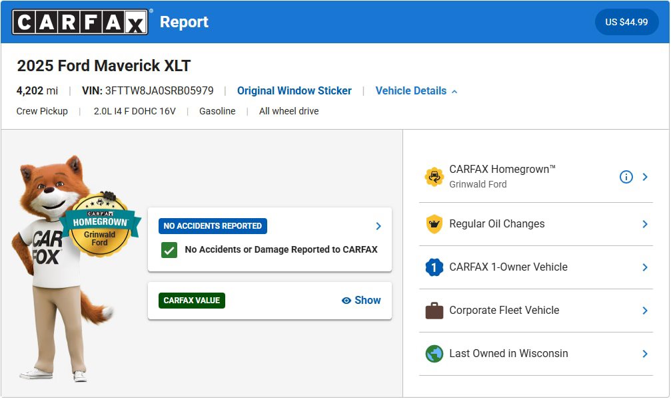Screen dimensions: 671x399
Task: Open the Original Window Sticker link
Action: pos(295,90)
